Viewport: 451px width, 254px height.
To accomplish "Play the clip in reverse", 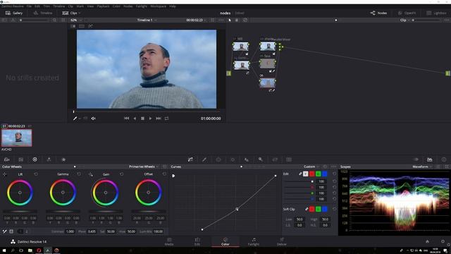I will pyautogui.click(x=135, y=119).
